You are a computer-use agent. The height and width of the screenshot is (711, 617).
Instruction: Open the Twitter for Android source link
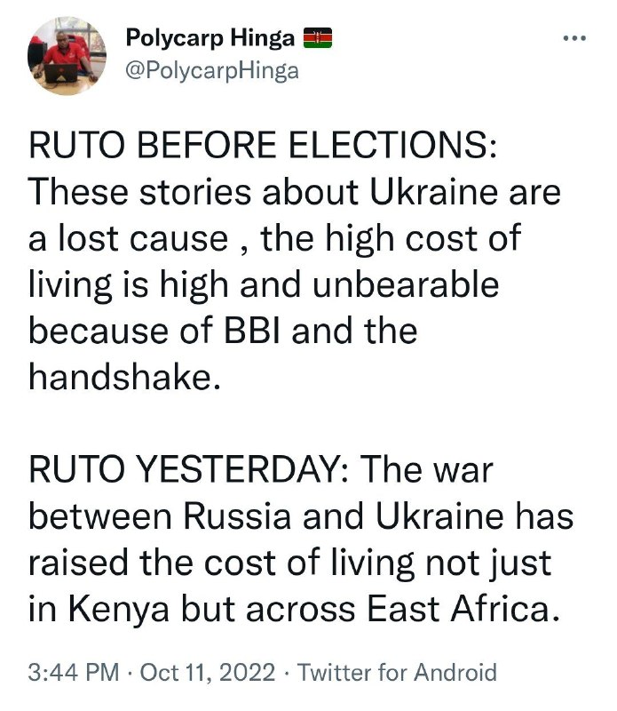tap(397, 673)
